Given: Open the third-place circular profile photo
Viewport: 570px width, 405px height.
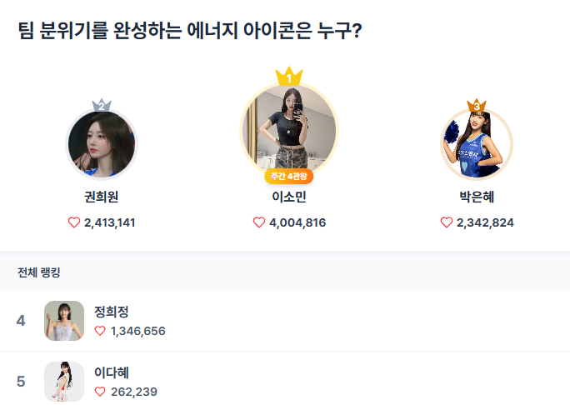Looking at the screenshot, I should pos(477,145).
